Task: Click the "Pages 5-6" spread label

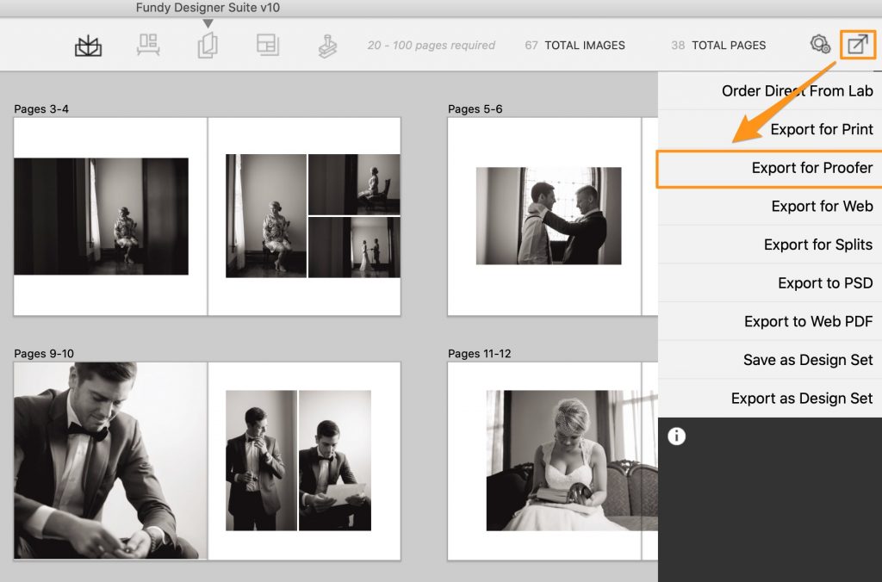Action: (475, 109)
